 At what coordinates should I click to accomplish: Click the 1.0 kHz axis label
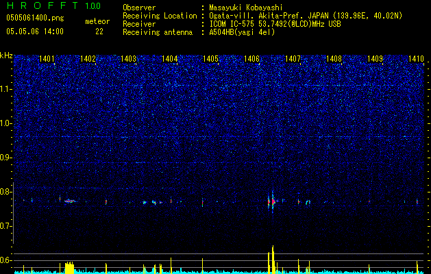click(6, 123)
